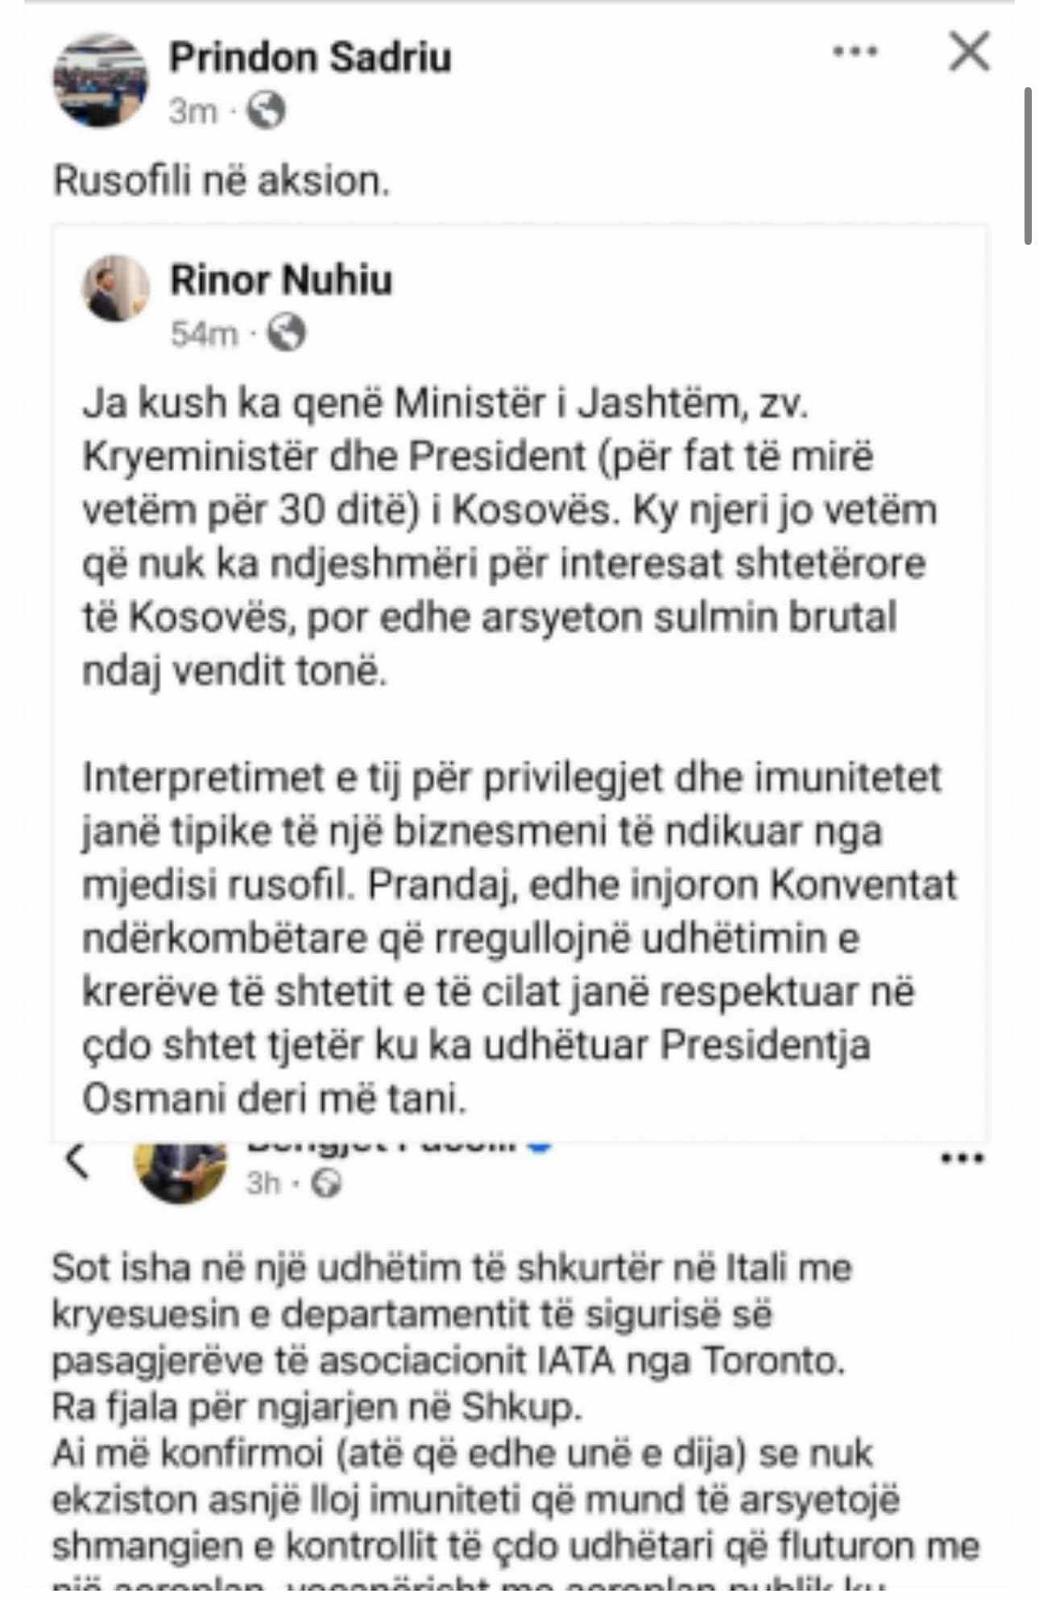This screenshot has width=1039, height=1602.
Task: Open Prindon Sadriu's profile picture
Action: click(101, 81)
